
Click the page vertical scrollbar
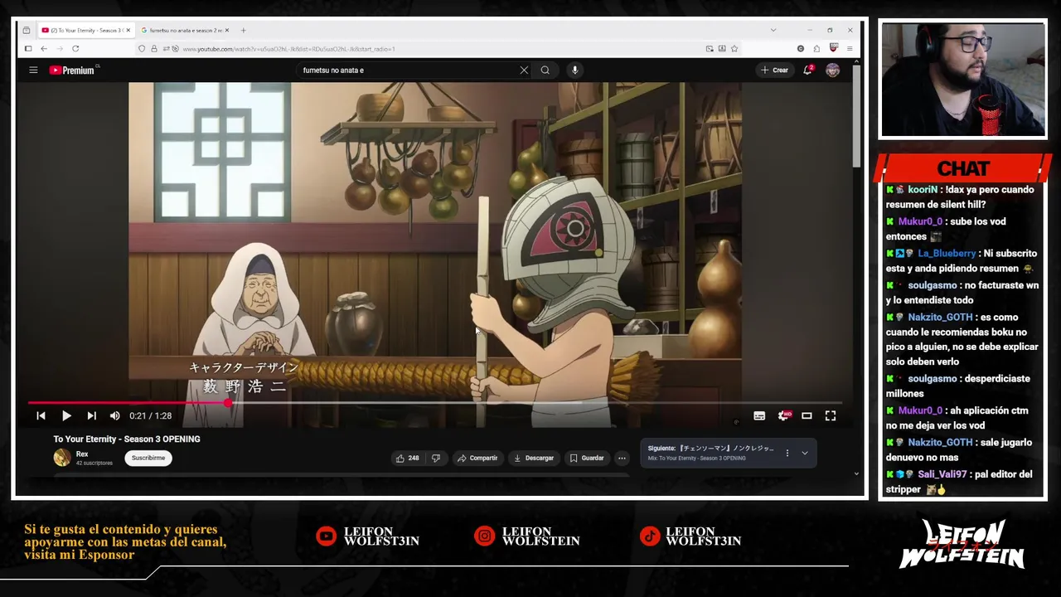856,116
